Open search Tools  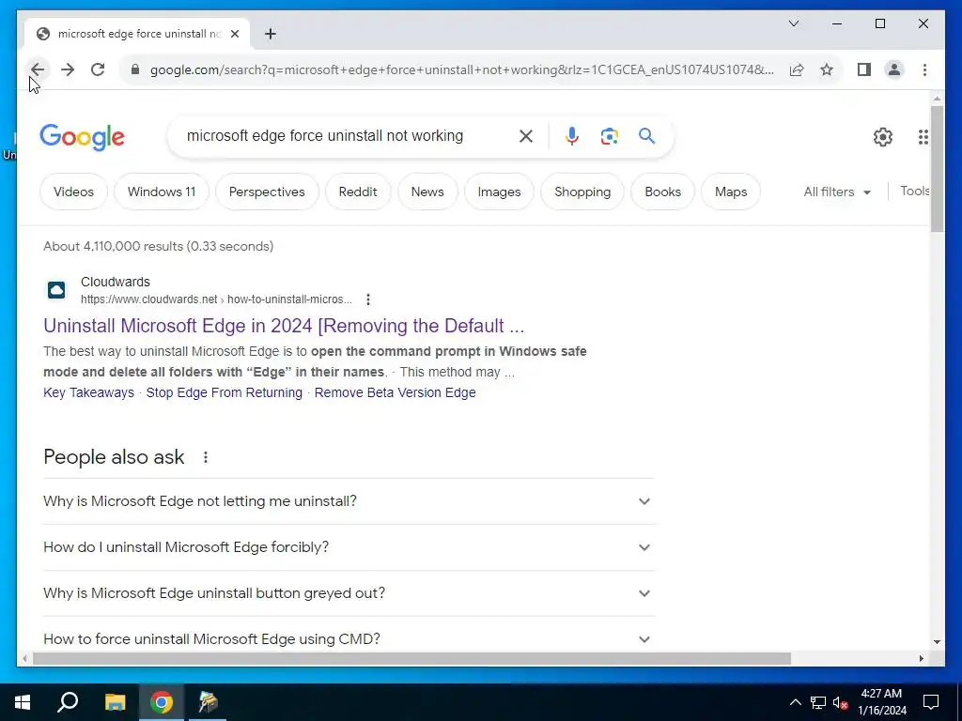[x=915, y=192]
